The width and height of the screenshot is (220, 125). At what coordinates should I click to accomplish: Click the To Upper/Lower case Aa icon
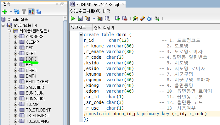point(157,19)
